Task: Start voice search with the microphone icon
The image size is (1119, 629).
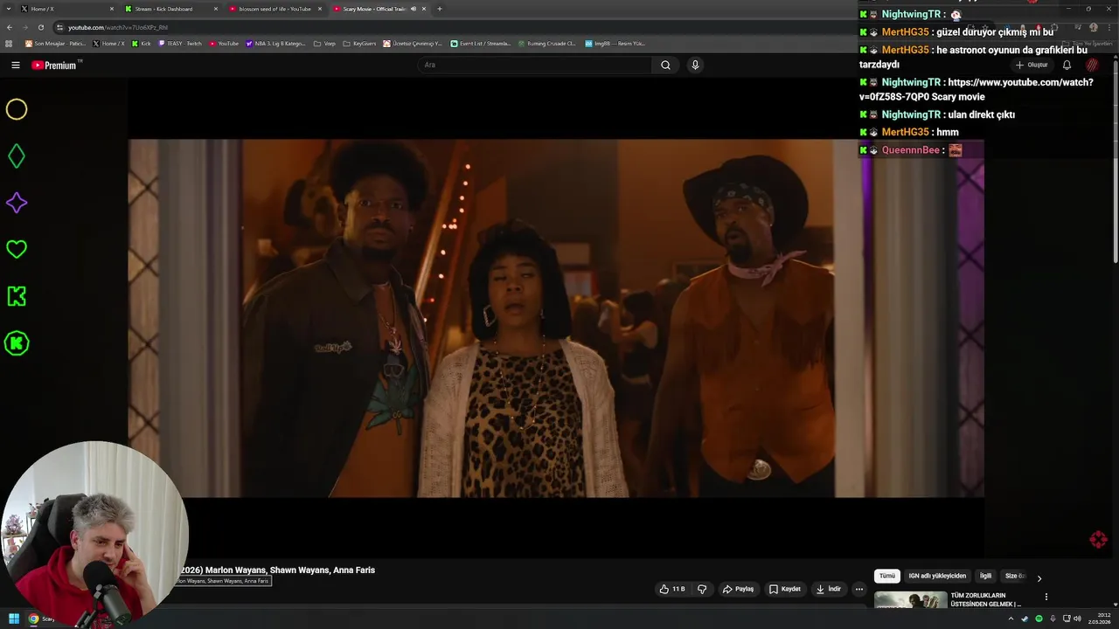Action: point(695,65)
